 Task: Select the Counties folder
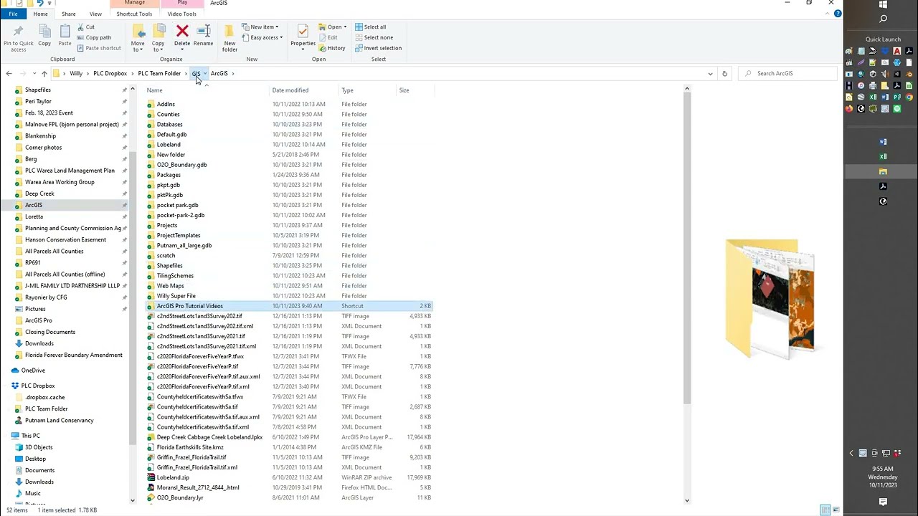[169, 114]
